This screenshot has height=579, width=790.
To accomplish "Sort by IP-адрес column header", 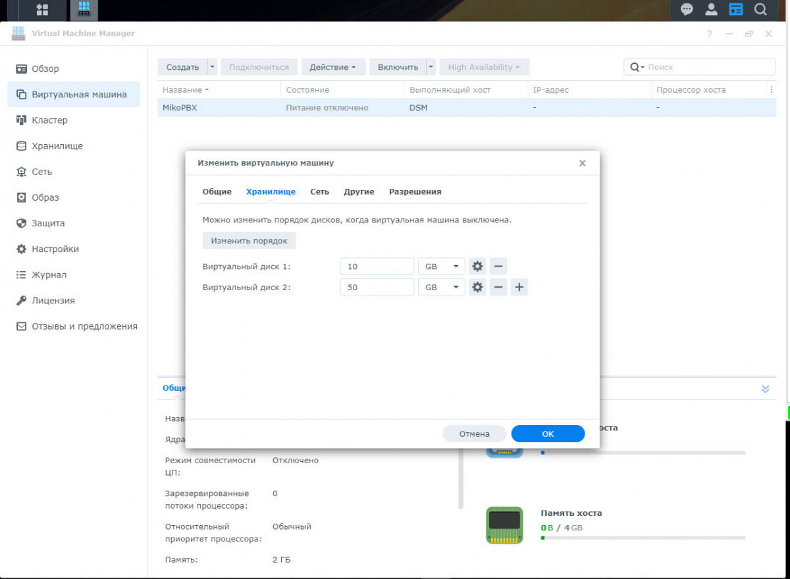I will [x=589, y=89].
